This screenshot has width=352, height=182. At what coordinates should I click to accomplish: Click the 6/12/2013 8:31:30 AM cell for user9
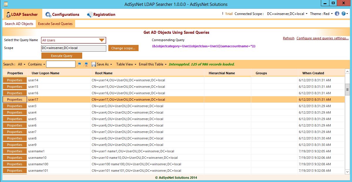pyautogui.click(x=321, y=145)
